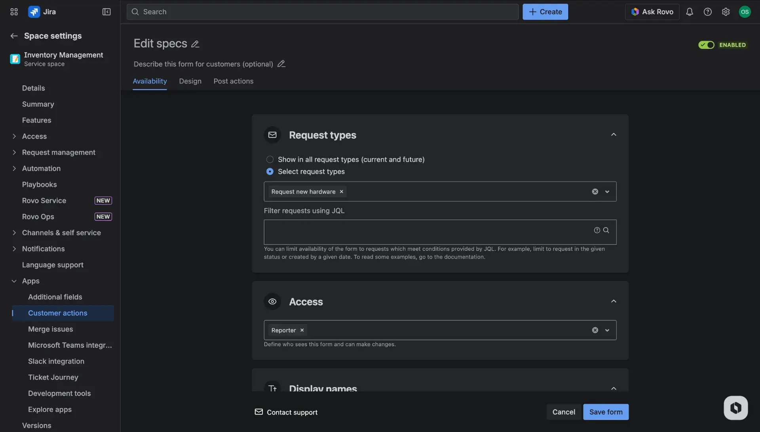Collapse the Access section
Image resolution: width=760 pixels, height=432 pixels.
(x=613, y=301)
